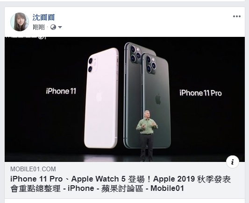The width and height of the screenshot is (249, 203).
Task: Click Apple logo on green iPhone
Action: [158, 99]
